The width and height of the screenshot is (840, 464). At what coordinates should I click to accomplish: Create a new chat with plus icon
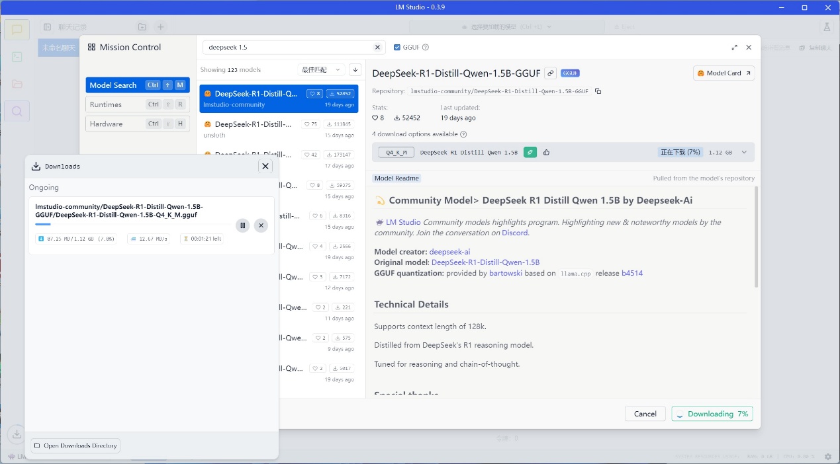[160, 27]
